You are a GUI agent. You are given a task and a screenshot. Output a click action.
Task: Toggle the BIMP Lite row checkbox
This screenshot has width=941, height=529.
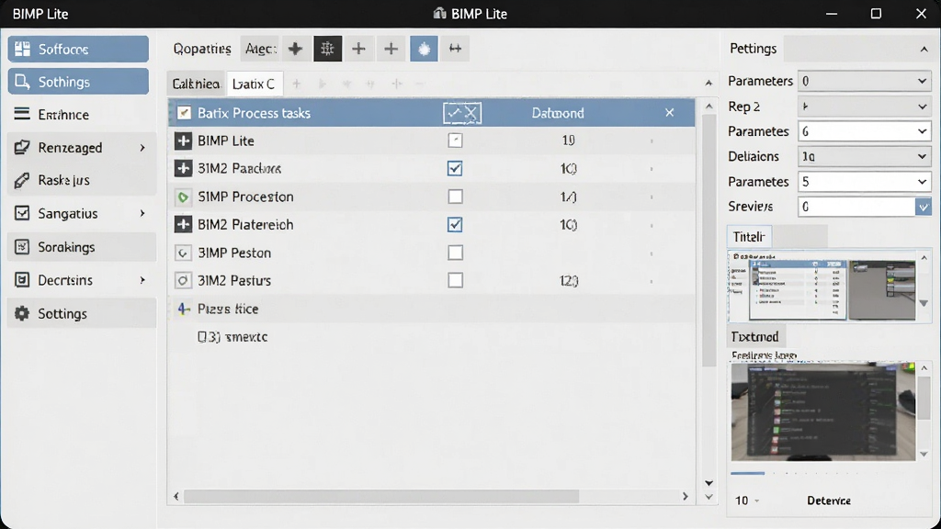(x=455, y=141)
